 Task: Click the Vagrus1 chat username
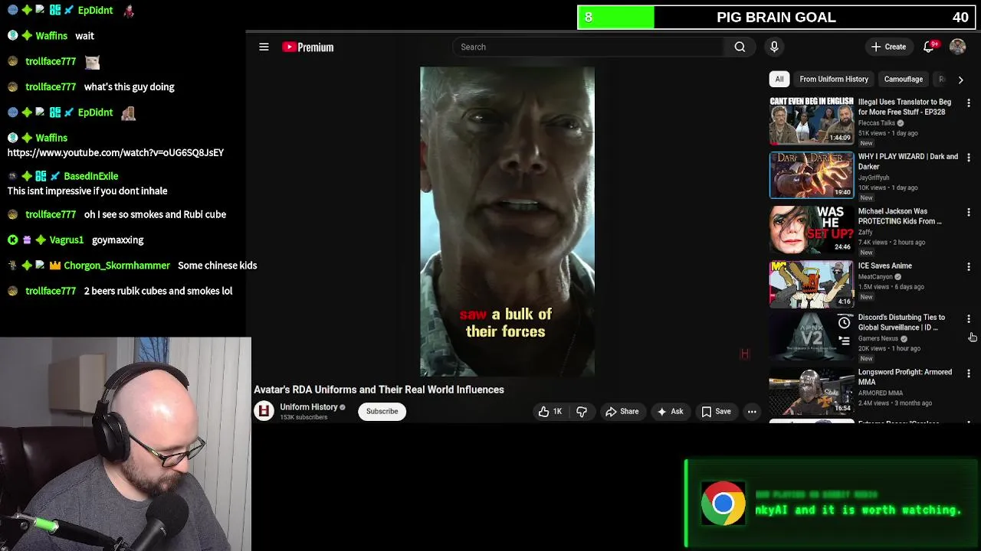[x=67, y=240]
